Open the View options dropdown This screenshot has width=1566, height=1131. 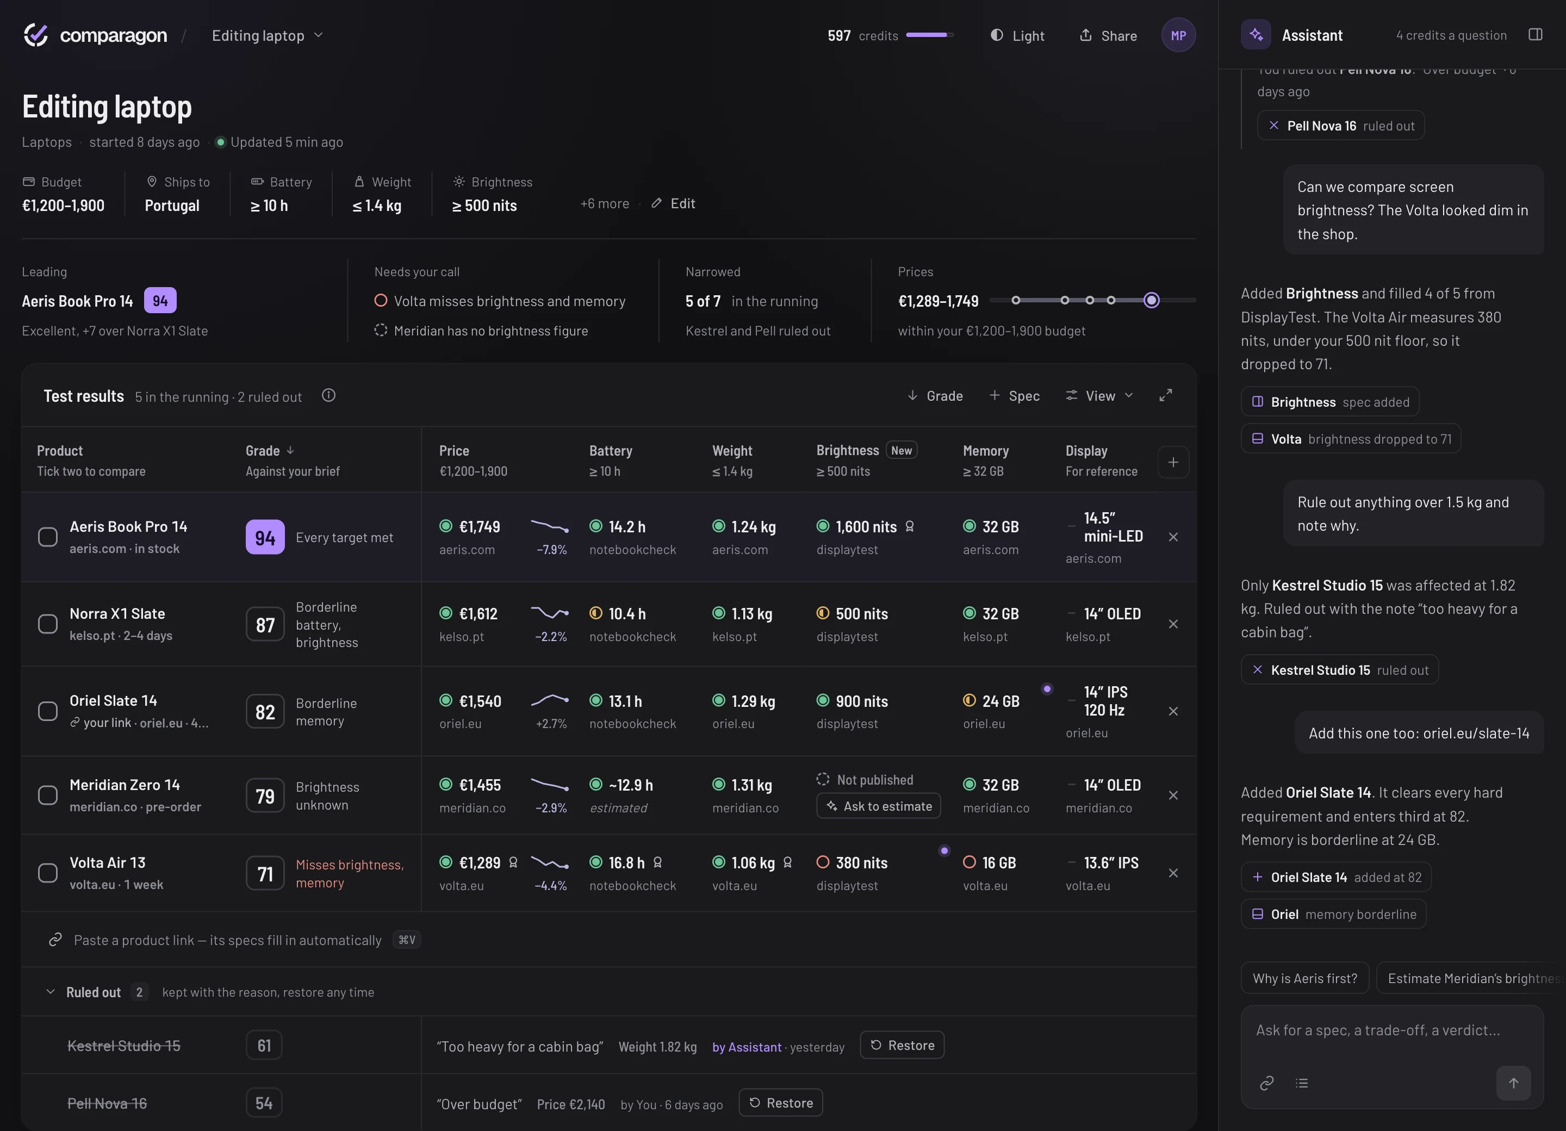(x=1099, y=396)
